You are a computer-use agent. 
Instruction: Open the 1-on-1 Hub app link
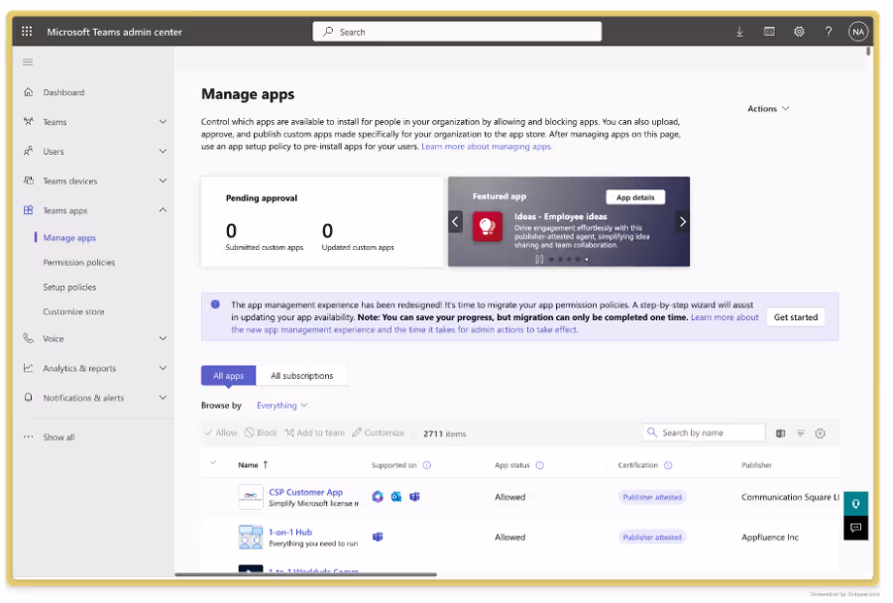[290, 532]
